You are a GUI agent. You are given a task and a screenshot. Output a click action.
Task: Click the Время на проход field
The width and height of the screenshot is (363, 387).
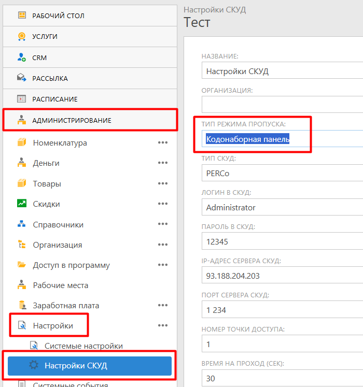coord(282,378)
